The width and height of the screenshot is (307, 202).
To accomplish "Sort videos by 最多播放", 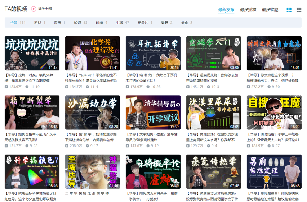I will [248, 9].
